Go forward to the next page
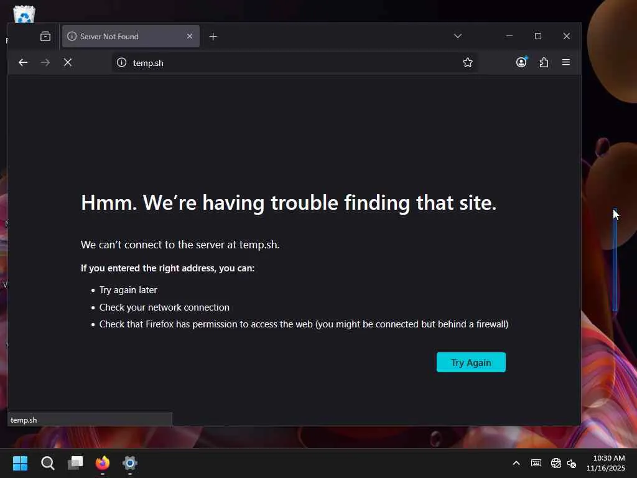The width and height of the screenshot is (637, 478). pyautogui.click(x=45, y=63)
